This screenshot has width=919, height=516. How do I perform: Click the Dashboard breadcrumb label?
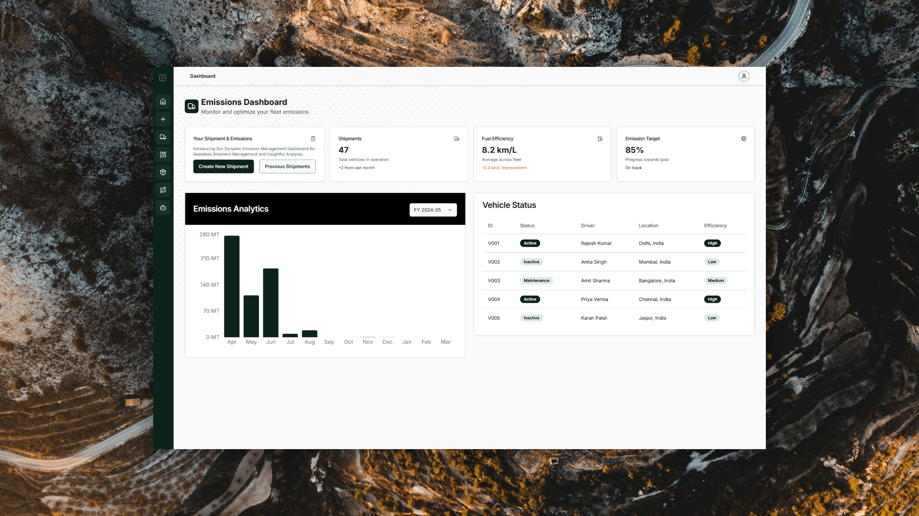coord(202,76)
